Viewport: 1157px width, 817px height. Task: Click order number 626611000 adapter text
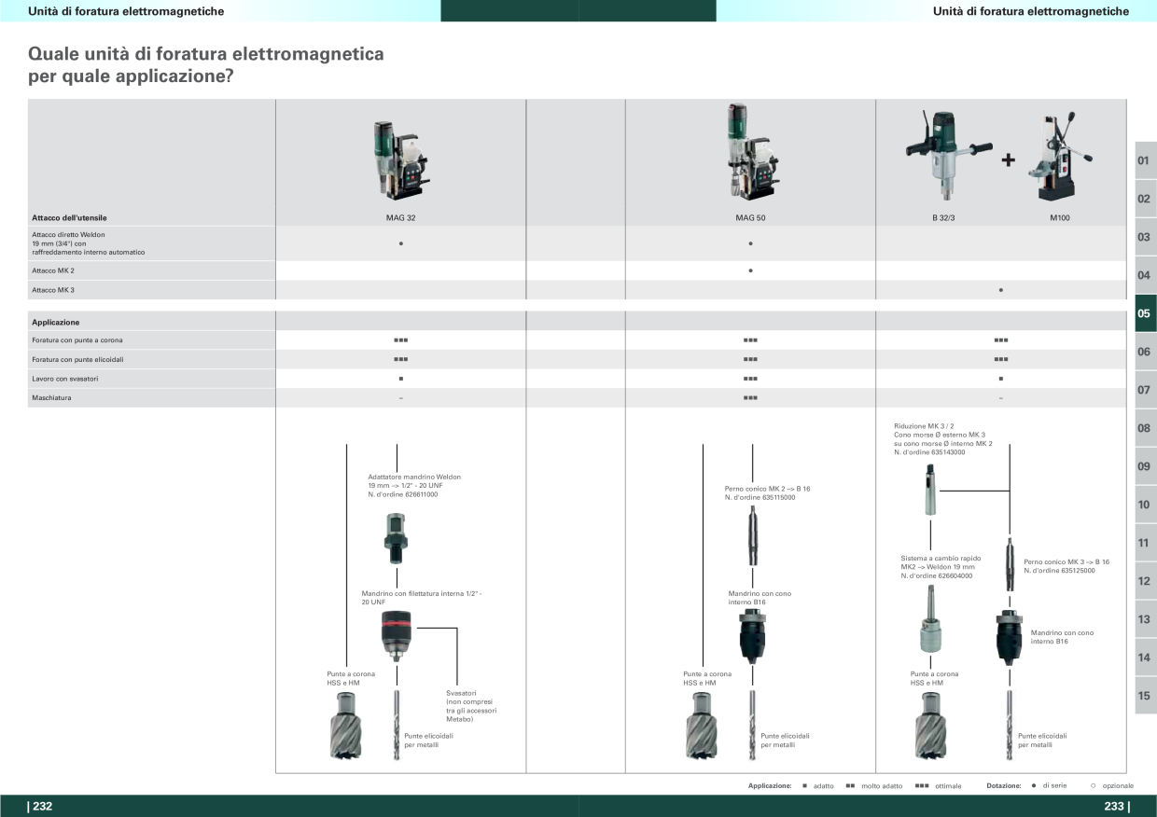click(x=403, y=494)
